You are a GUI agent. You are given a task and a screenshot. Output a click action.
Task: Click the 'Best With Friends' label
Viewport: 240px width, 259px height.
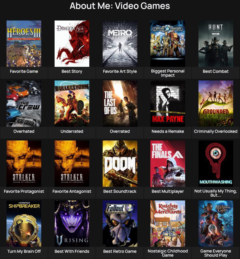(72, 251)
